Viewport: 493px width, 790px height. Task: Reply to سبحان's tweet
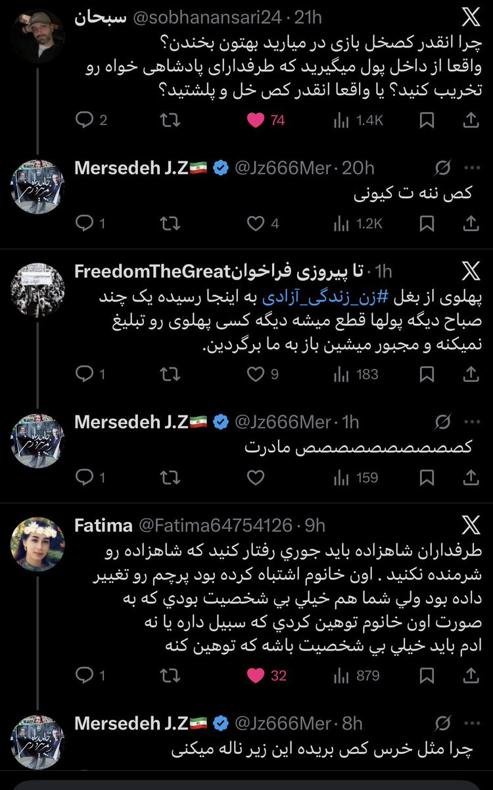click(85, 120)
